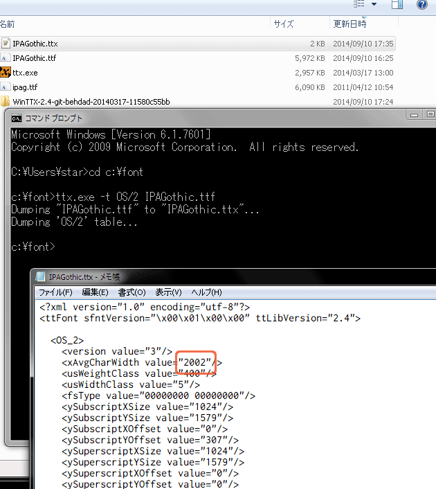The height and width of the screenshot is (489, 436).
Task: Toggle the Explorer preview pane icon
Action: (397, 4)
